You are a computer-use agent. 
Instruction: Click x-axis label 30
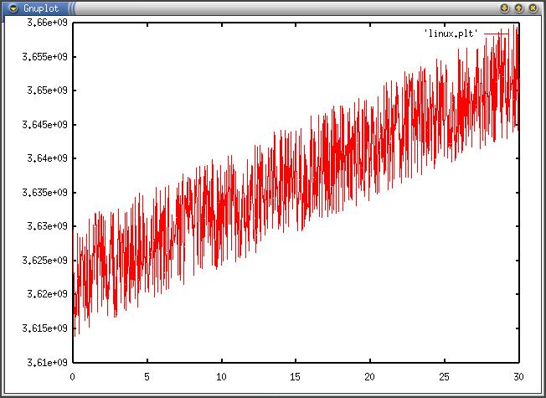pyautogui.click(x=518, y=377)
